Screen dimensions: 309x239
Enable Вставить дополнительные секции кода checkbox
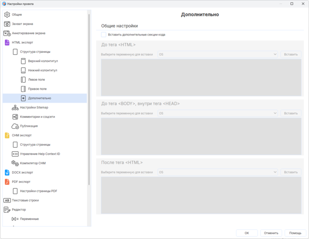click(x=103, y=35)
